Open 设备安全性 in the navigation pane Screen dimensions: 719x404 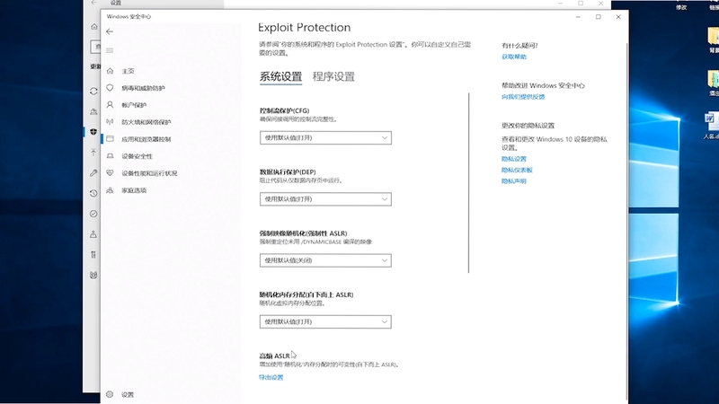pos(138,156)
